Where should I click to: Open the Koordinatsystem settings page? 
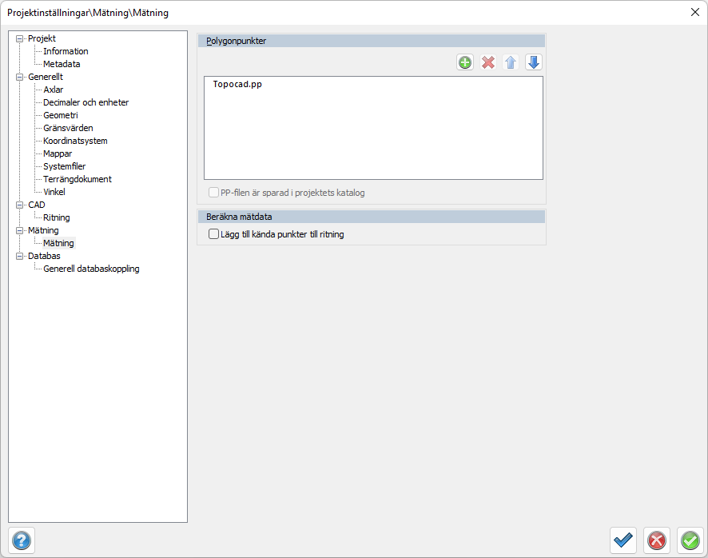tap(75, 141)
